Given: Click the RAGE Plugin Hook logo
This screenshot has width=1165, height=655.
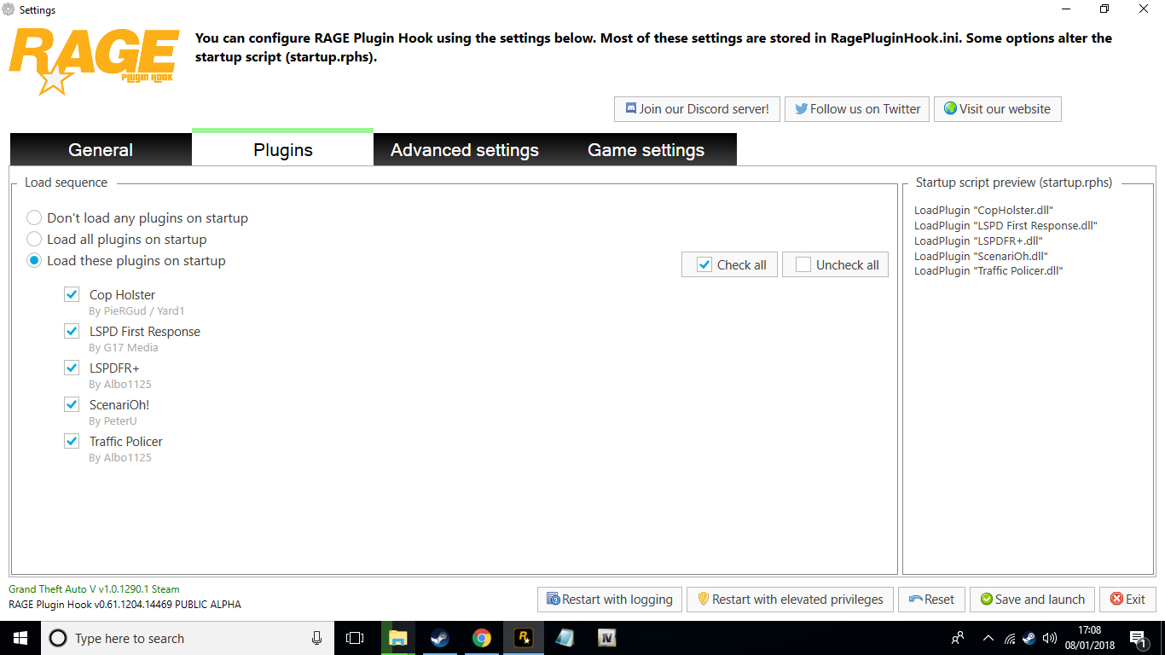Looking at the screenshot, I should pyautogui.click(x=94, y=61).
